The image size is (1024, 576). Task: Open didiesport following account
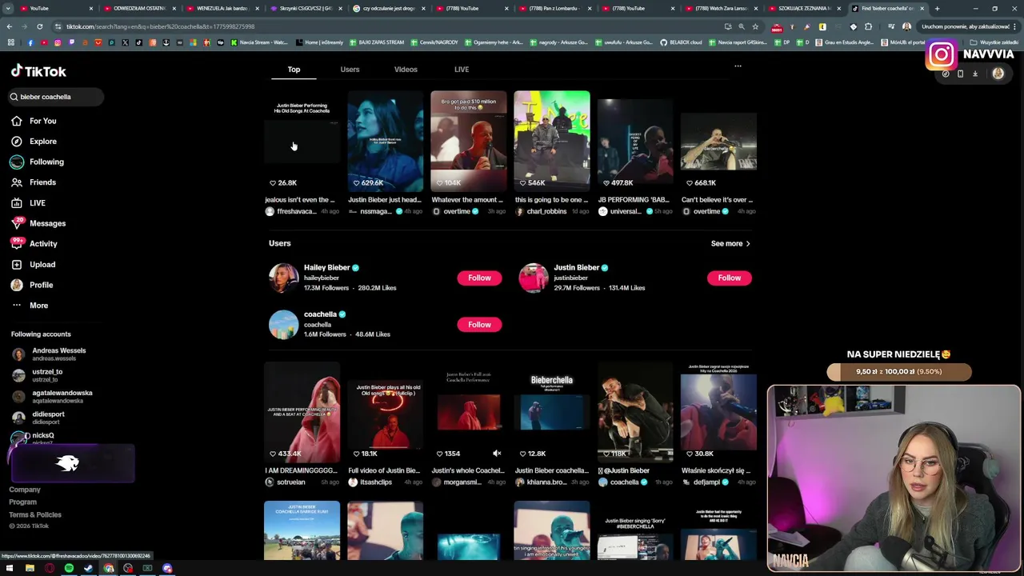pos(38,418)
